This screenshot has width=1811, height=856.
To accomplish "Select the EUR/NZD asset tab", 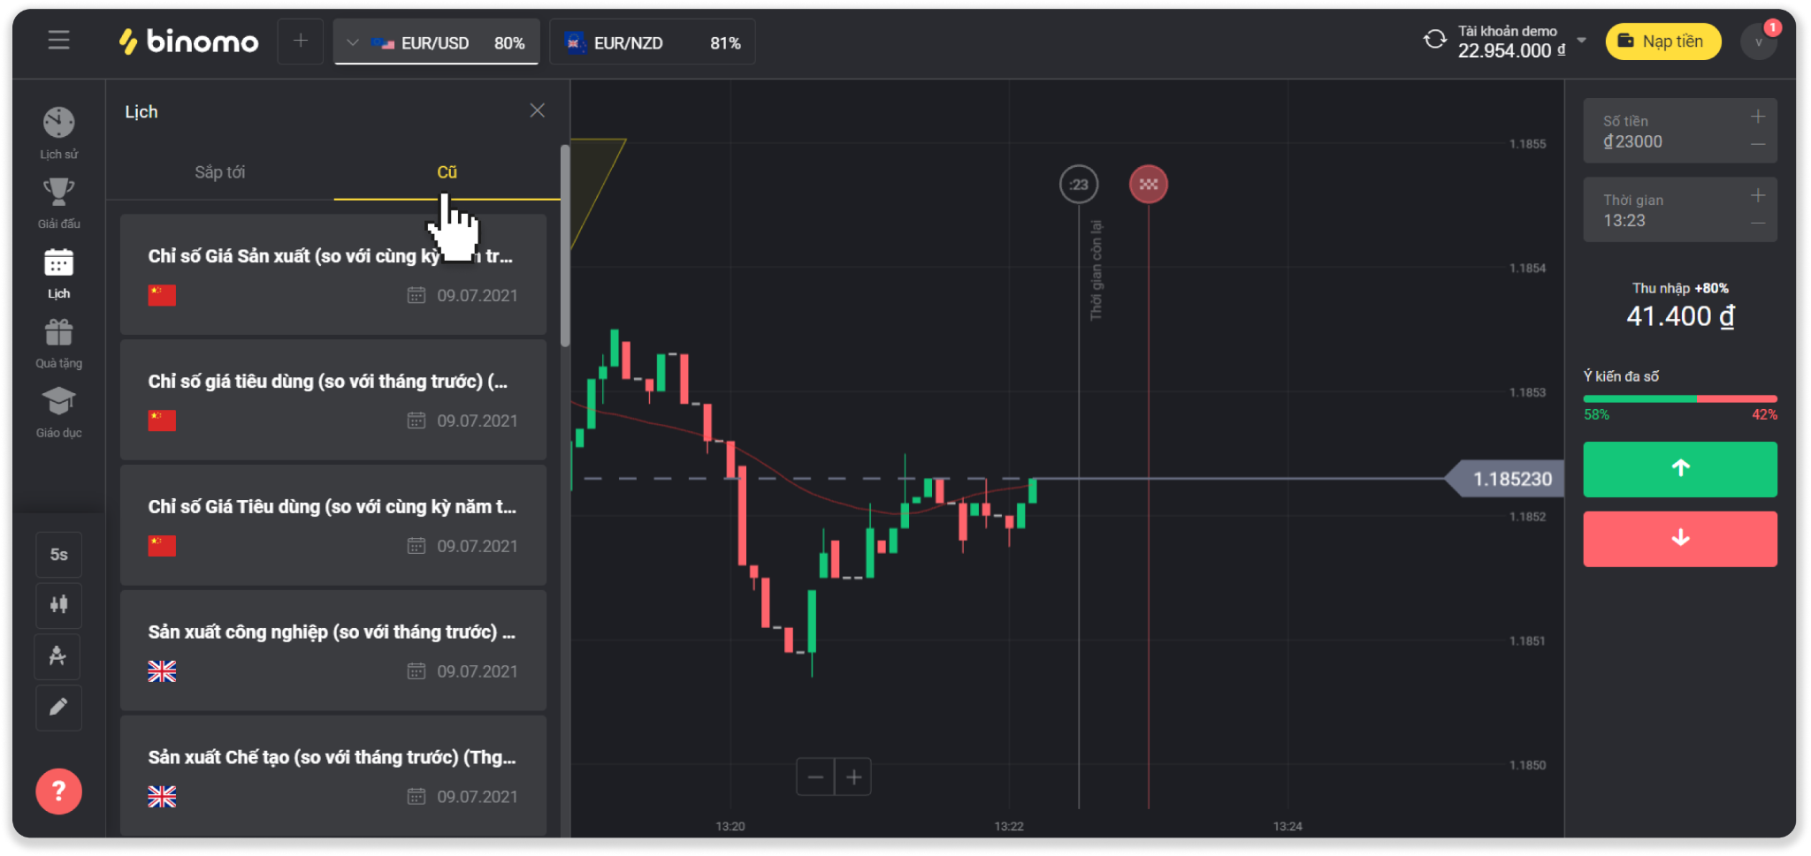I will [x=652, y=42].
